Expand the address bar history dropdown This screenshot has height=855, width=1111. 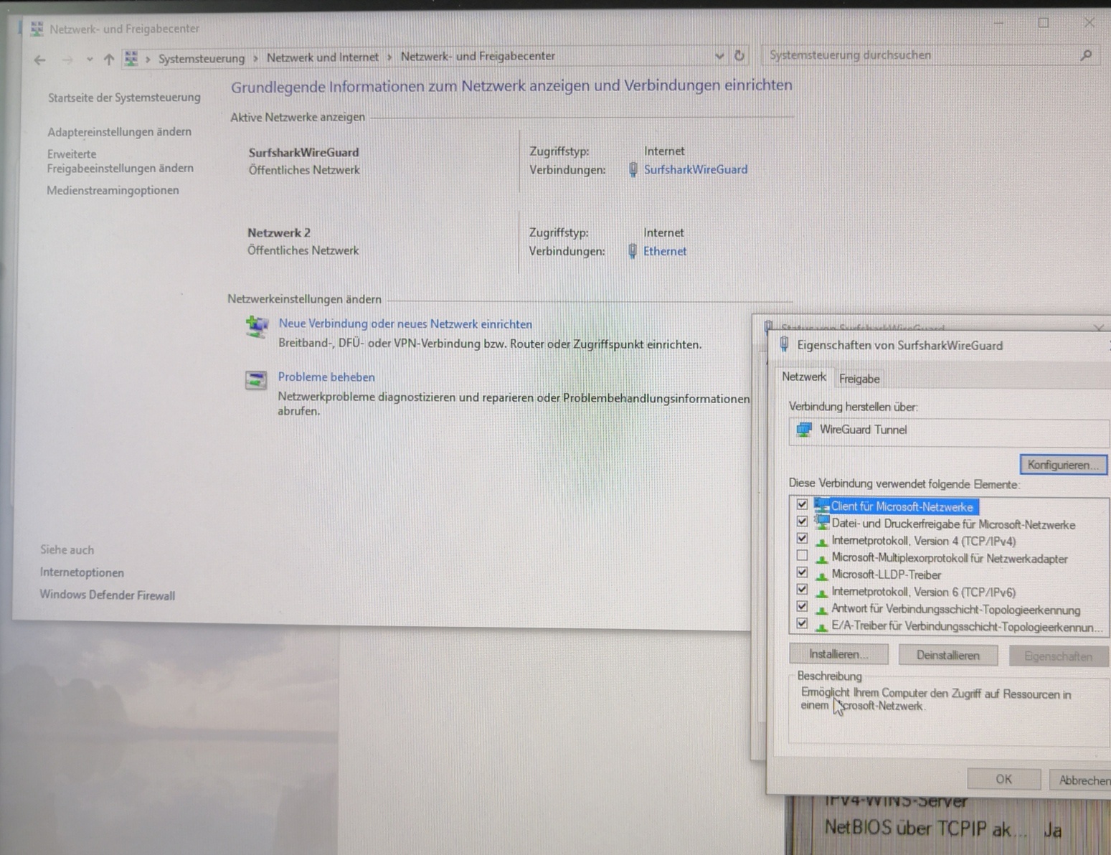719,56
